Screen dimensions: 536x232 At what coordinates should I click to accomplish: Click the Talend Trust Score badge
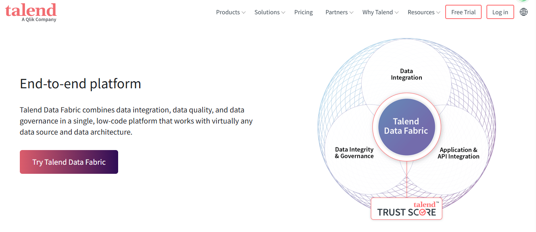[406, 209]
